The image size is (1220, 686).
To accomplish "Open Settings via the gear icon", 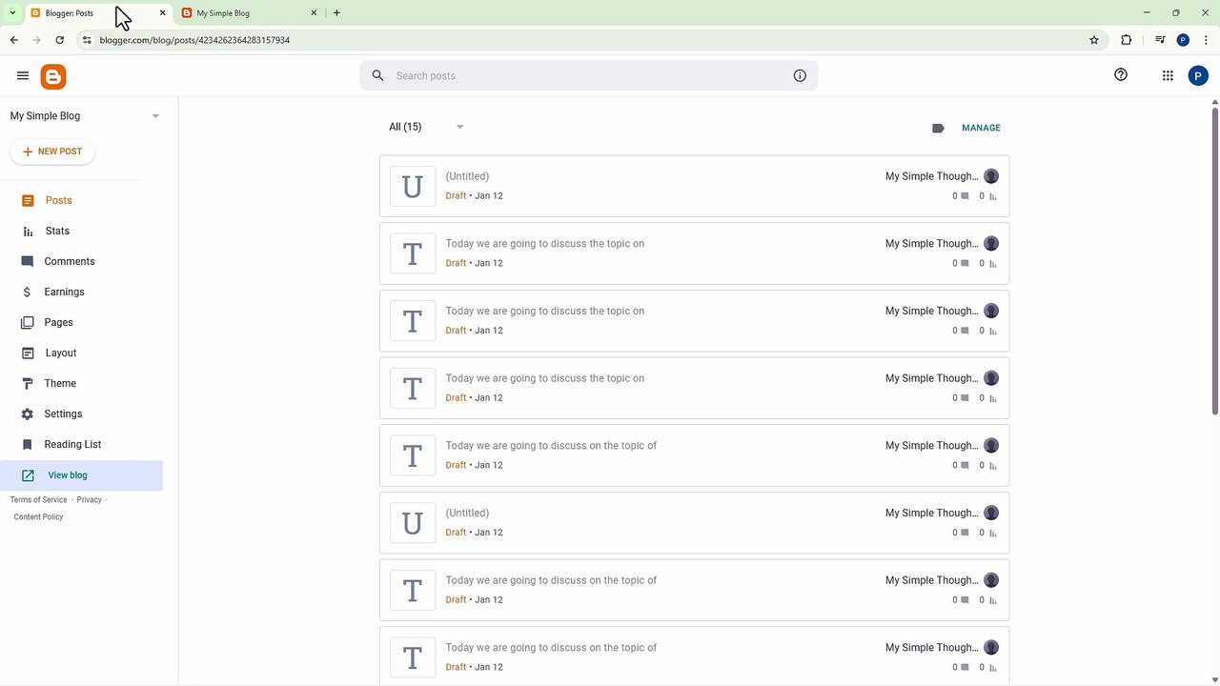I will pyautogui.click(x=27, y=414).
